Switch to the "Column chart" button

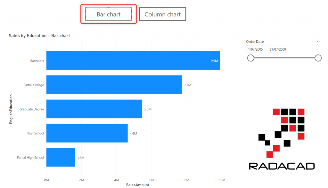[x=162, y=14]
